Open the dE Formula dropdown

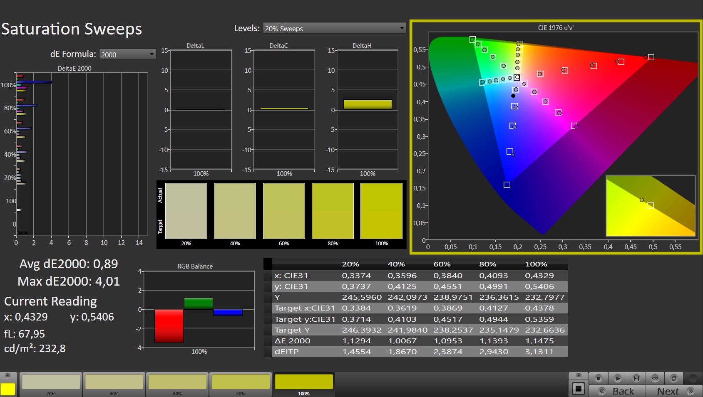coord(127,54)
